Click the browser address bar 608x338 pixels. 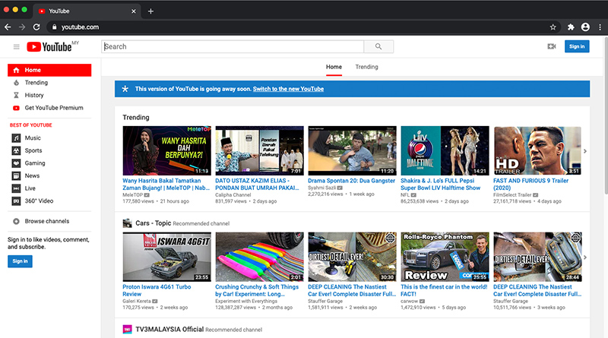pos(303,27)
